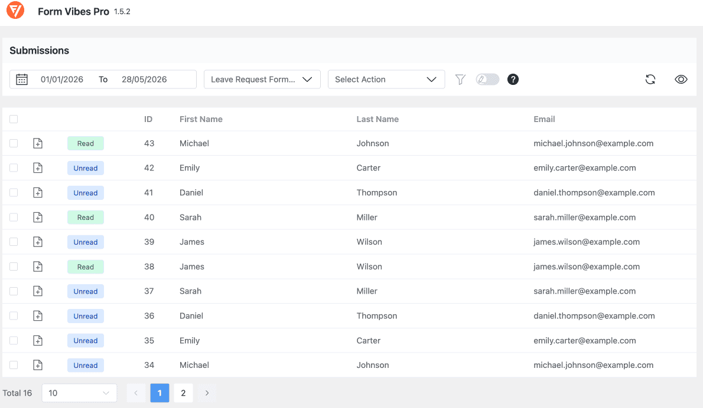
Task: Select checkbox for submission ID 37
Action: (14, 291)
